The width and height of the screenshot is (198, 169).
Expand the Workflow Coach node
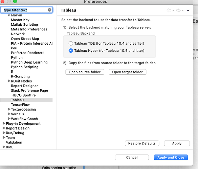(x=9, y=119)
